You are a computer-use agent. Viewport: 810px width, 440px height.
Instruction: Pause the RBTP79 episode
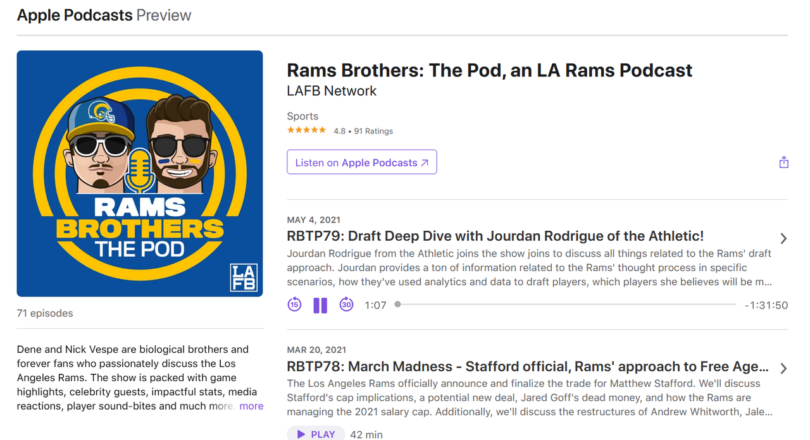pyautogui.click(x=320, y=305)
